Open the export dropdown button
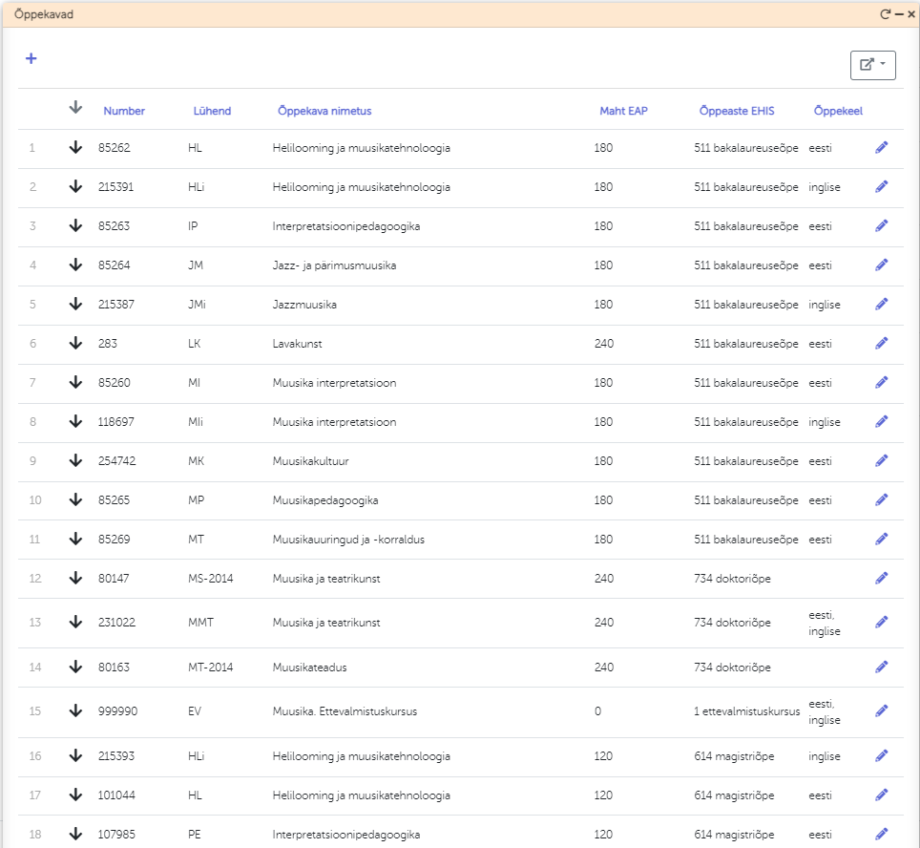The width and height of the screenshot is (920, 848). pos(872,65)
